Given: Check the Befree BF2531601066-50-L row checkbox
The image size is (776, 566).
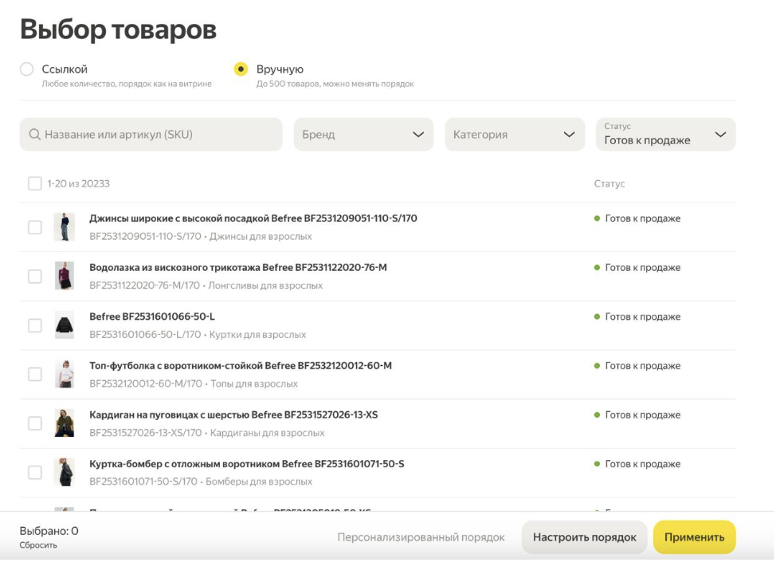Looking at the screenshot, I should tap(34, 325).
